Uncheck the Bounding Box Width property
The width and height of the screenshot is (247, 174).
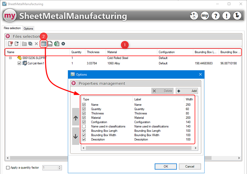click(x=84, y=135)
